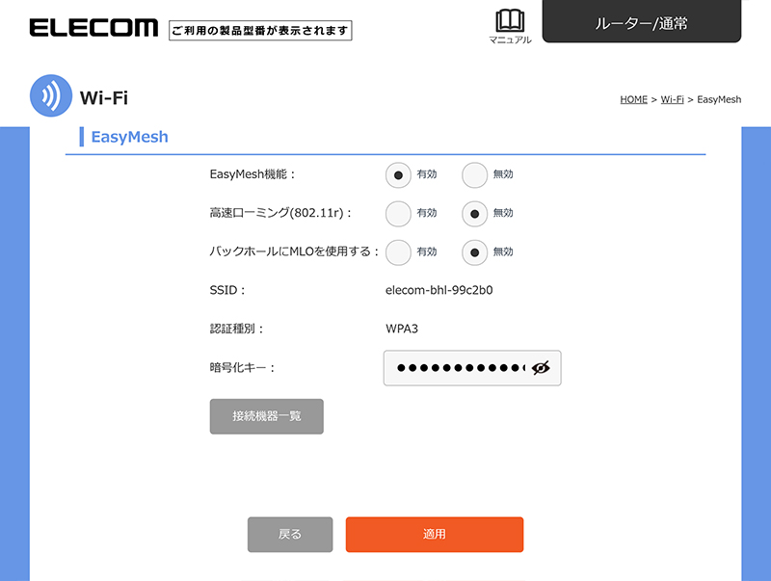Click the SSID value elecom-bhl-99c2b0

(x=445, y=290)
